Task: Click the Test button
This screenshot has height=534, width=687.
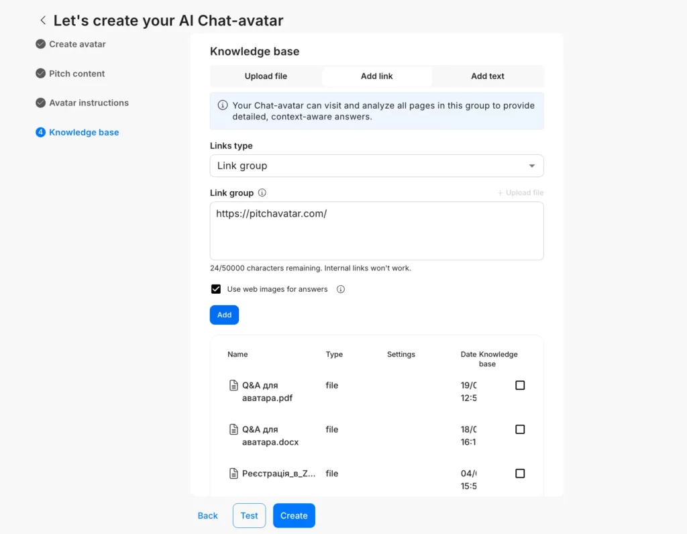Action: (249, 516)
